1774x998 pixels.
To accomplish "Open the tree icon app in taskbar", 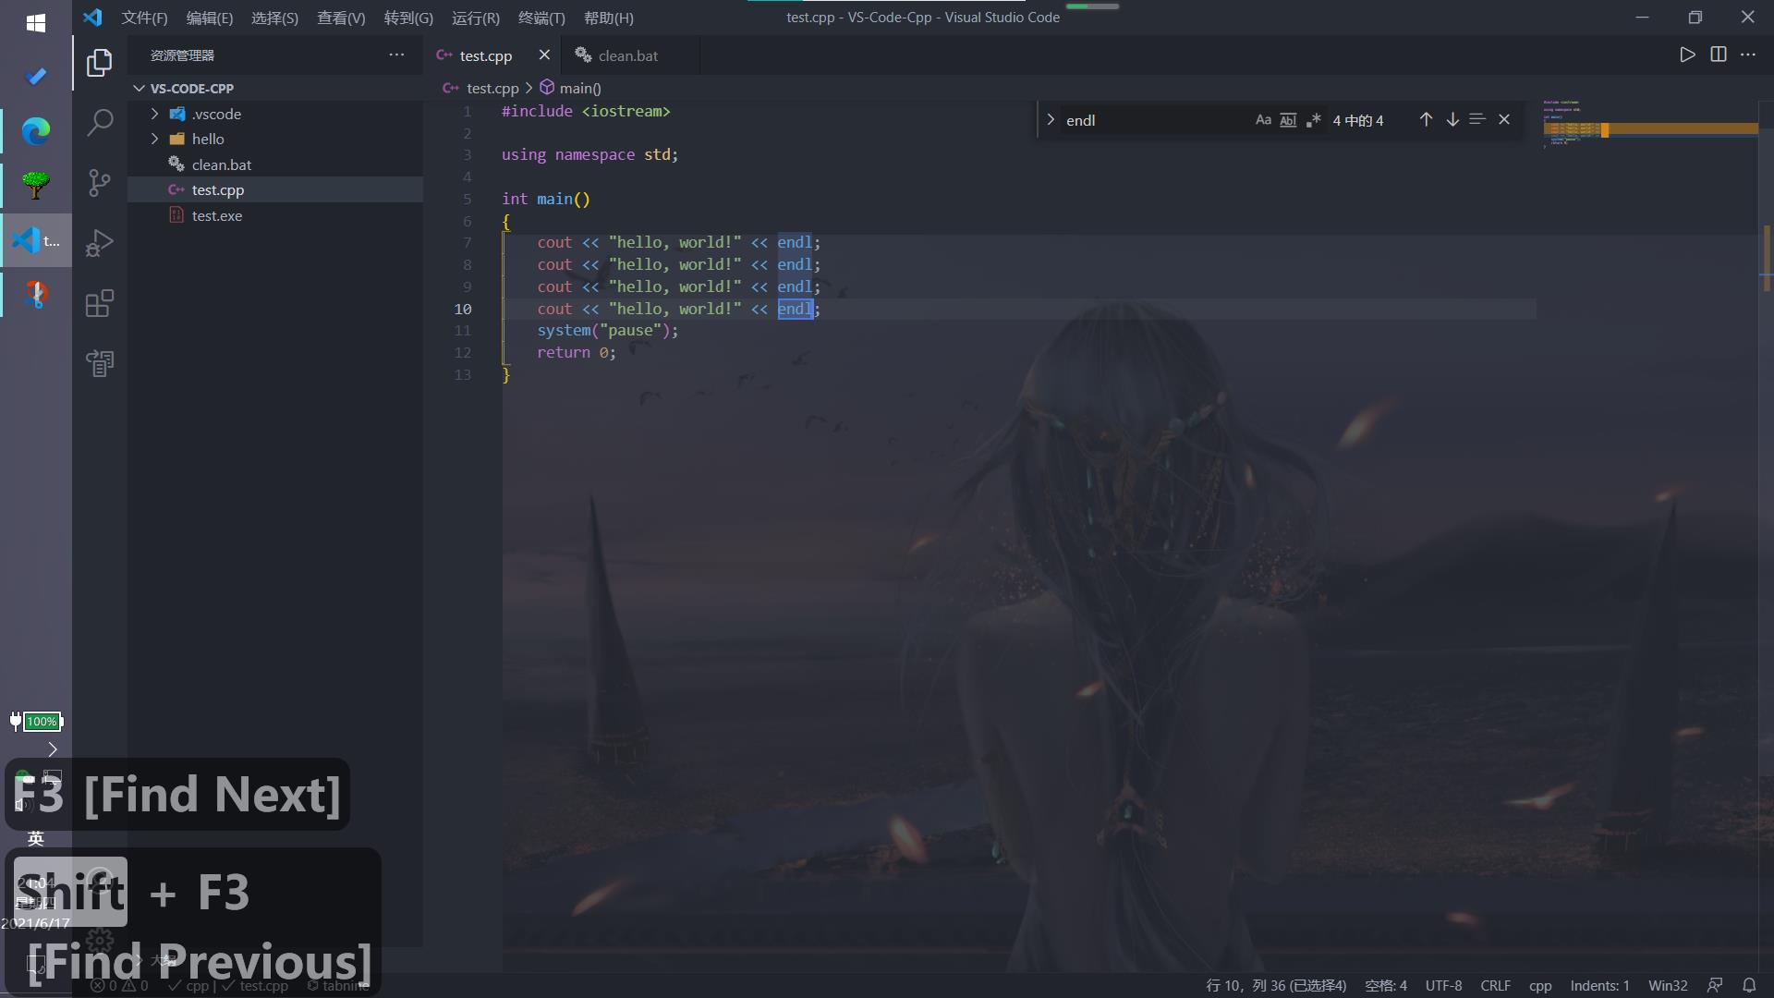I will [36, 186].
